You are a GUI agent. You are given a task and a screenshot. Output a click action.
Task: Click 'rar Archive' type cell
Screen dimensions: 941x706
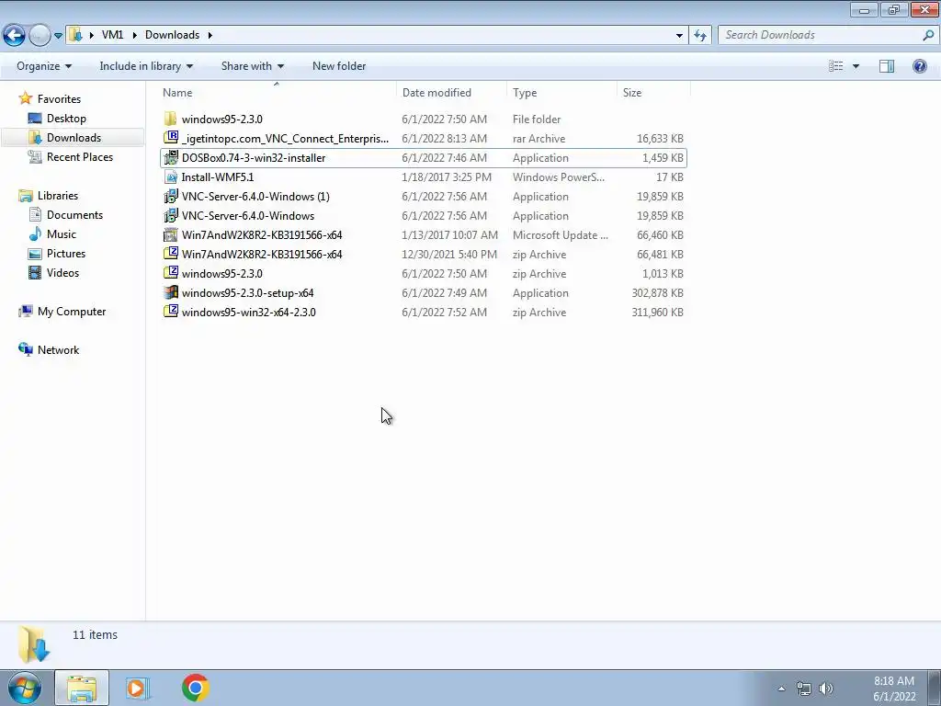click(x=539, y=139)
